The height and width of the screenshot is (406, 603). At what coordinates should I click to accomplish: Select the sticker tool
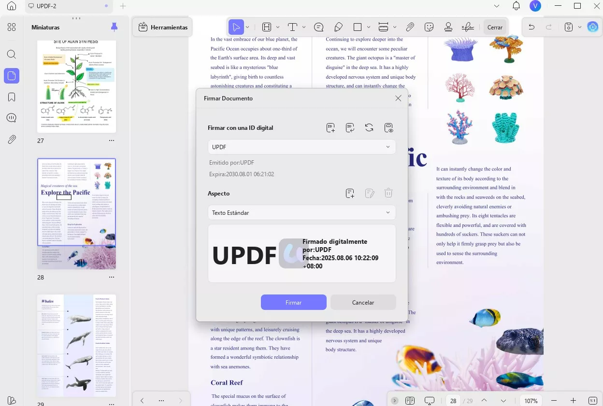click(429, 27)
